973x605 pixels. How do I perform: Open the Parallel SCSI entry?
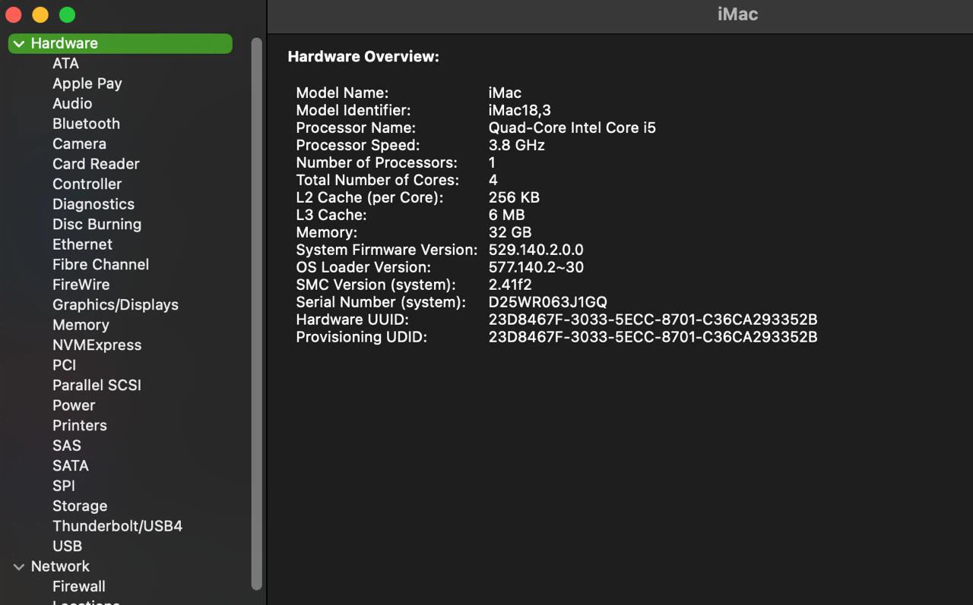click(97, 386)
